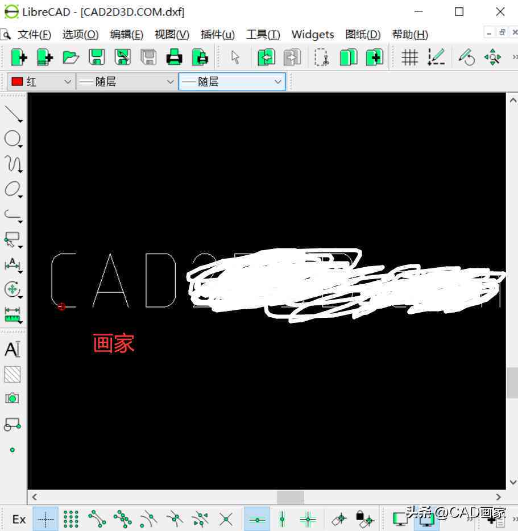This screenshot has width=518, height=531.
Task: Open the Dimension tools menu
Action: (x=13, y=265)
